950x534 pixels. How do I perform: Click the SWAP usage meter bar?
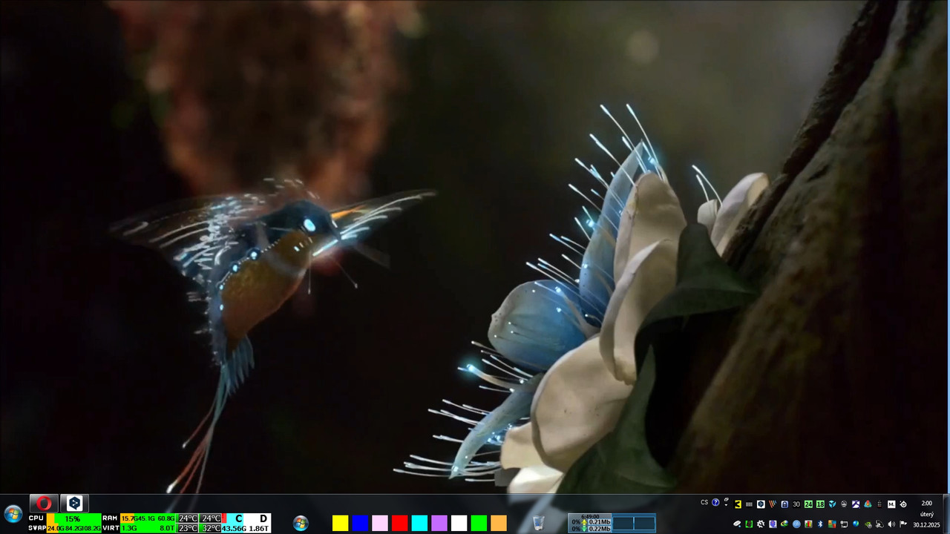pyautogui.click(x=73, y=528)
